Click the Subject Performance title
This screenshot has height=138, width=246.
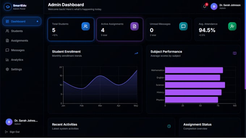166,52
